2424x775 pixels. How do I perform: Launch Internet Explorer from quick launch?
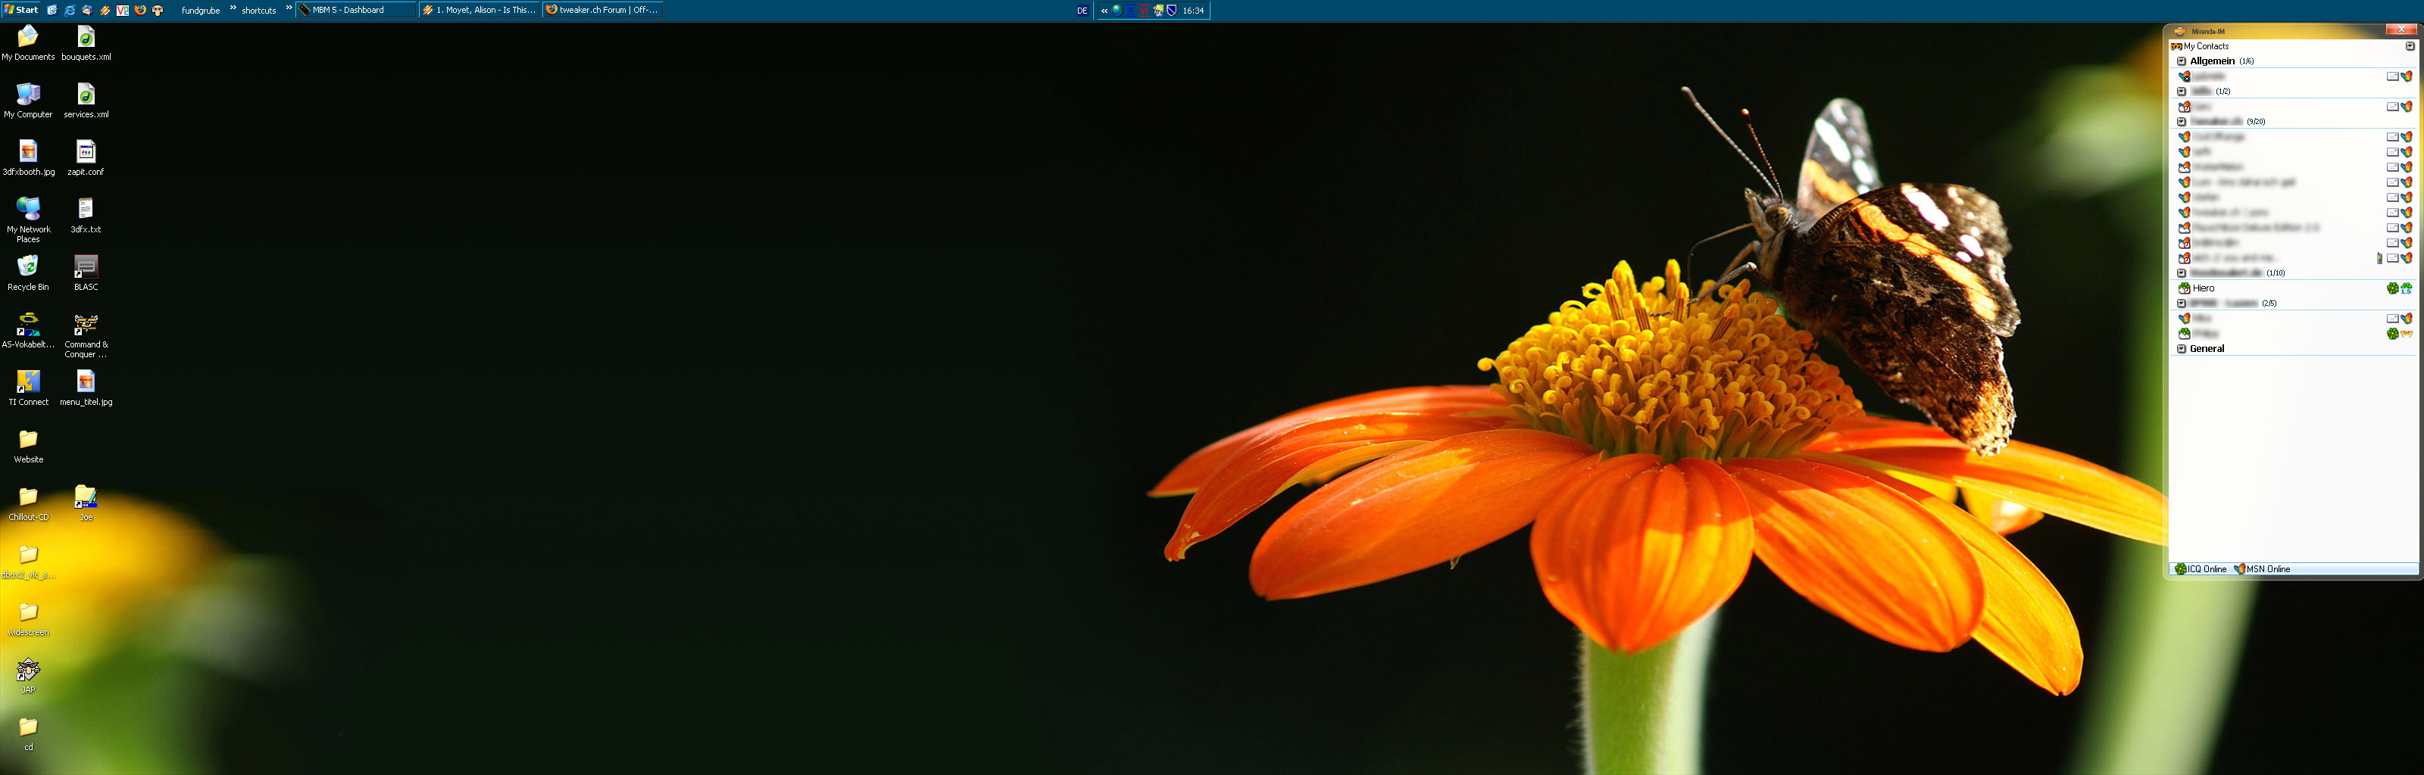click(x=70, y=11)
